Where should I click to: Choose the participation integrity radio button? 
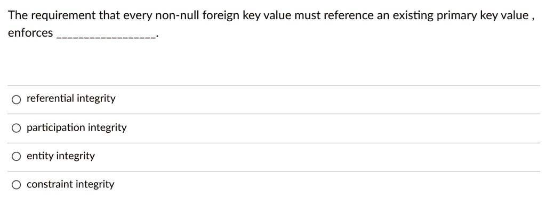coord(16,128)
